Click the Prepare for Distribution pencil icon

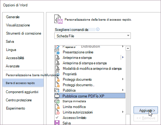(x=57, y=47)
